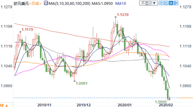
Task: Click the 日线 period selector
Action: coord(35,4)
